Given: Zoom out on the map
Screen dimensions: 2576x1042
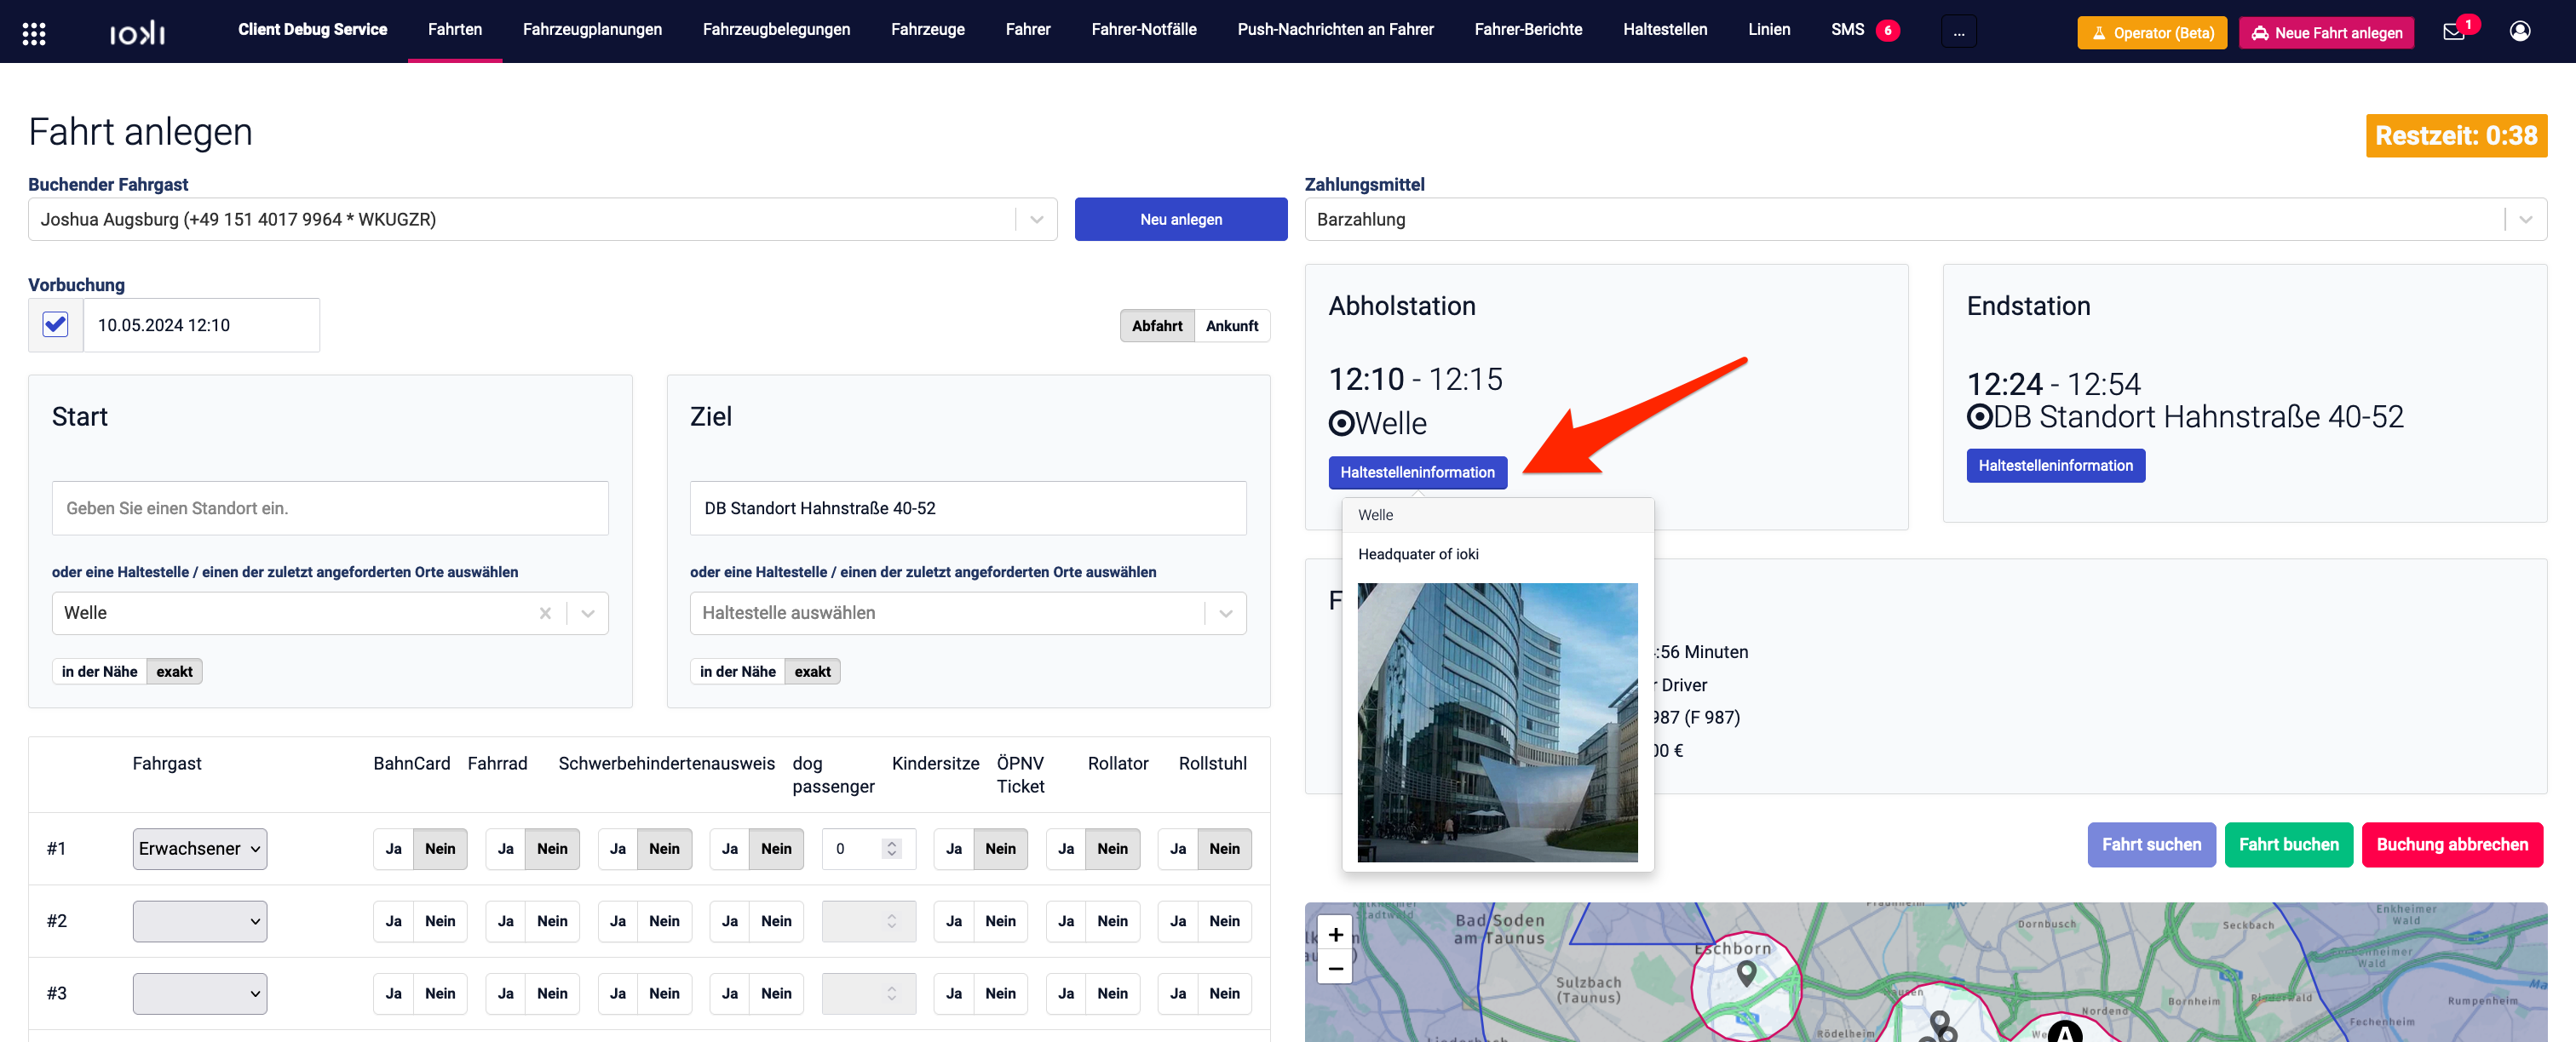Looking at the screenshot, I should (x=1335, y=967).
